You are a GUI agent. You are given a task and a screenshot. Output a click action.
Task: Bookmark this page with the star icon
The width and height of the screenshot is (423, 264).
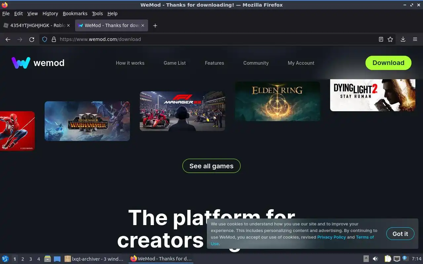click(390, 39)
